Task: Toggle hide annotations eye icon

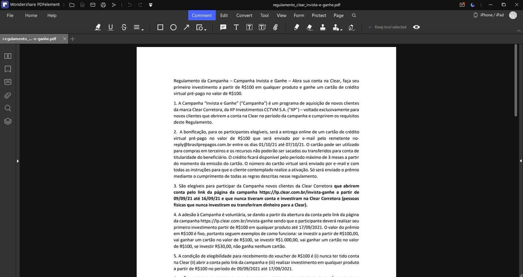Action: [416, 27]
